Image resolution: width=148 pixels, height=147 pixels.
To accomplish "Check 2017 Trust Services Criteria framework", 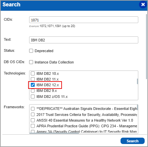I will pos(33,115).
